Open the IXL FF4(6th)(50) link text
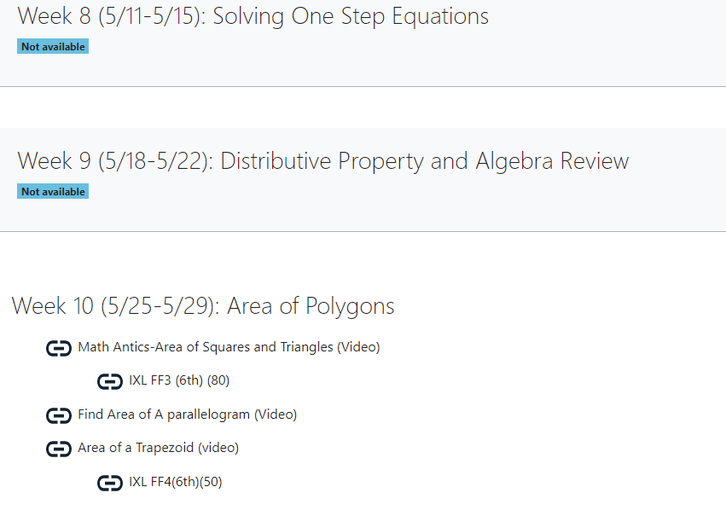This screenshot has width=726, height=516. (176, 482)
